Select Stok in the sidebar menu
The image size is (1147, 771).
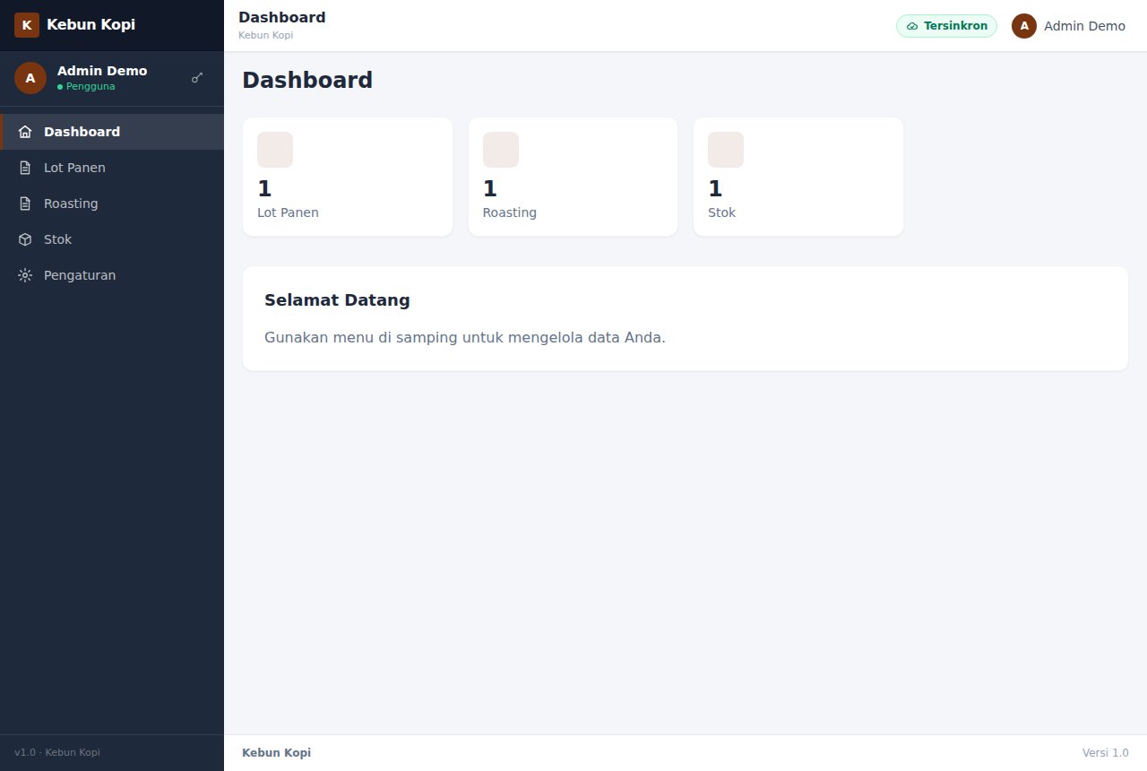[112, 239]
